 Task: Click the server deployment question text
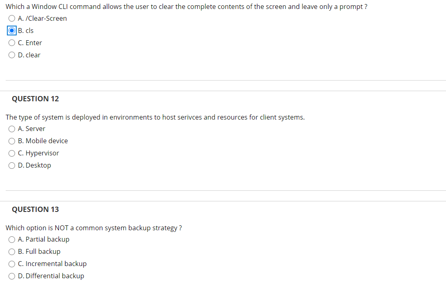(x=155, y=117)
